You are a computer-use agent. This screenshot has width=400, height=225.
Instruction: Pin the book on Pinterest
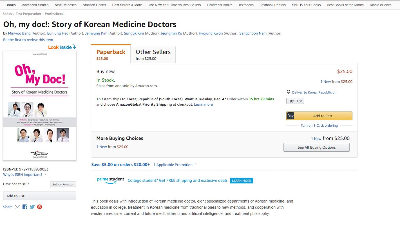[x=40, y=207]
